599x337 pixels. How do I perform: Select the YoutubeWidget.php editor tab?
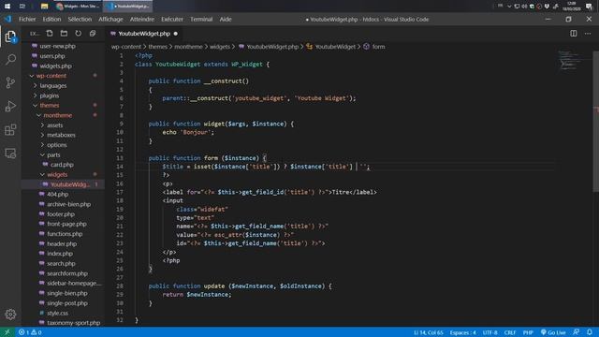coord(144,34)
